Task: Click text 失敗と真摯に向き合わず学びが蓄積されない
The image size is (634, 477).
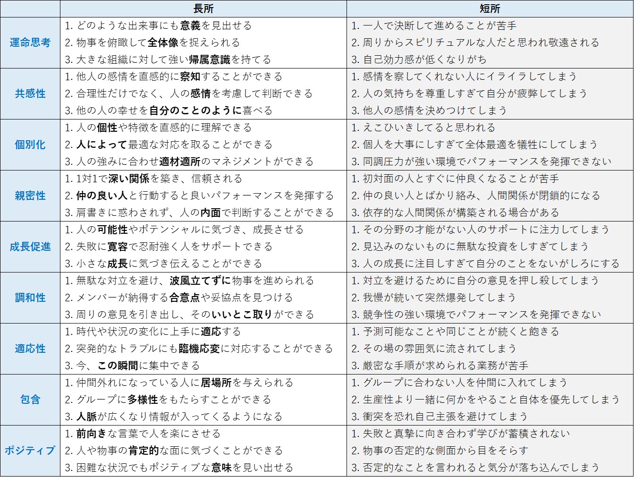Action: pos(466,434)
